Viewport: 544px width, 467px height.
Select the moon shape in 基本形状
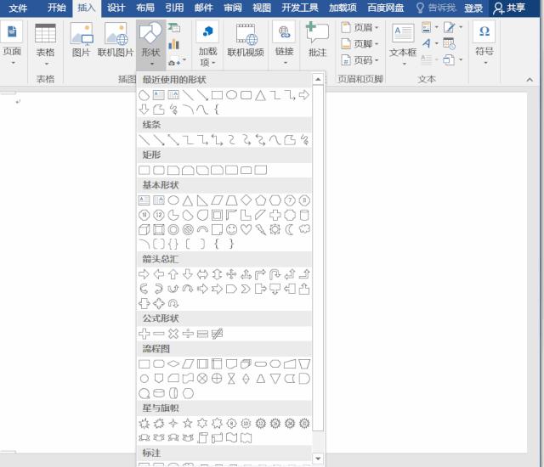click(289, 229)
